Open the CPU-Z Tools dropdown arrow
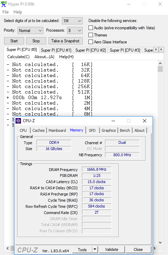This screenshot has height=255, width=168. [95, 249]
